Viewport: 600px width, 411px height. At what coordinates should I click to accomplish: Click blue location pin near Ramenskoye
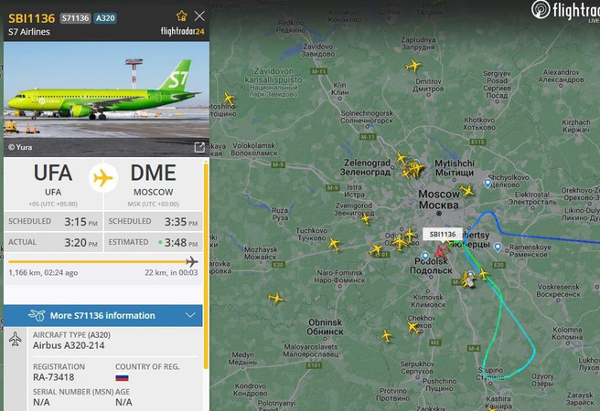pos(498,248)
